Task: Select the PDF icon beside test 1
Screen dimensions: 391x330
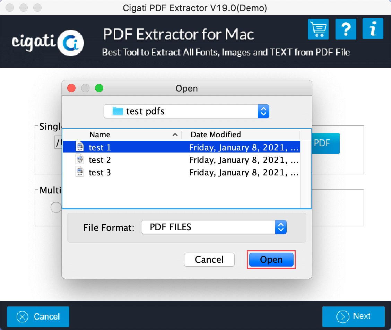Action: (80, 147)
